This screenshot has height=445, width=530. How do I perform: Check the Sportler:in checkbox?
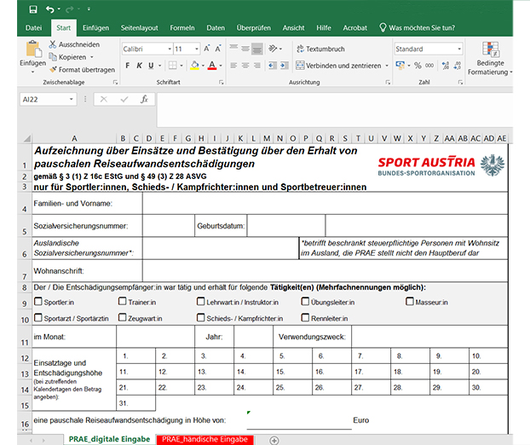(38, 301)
